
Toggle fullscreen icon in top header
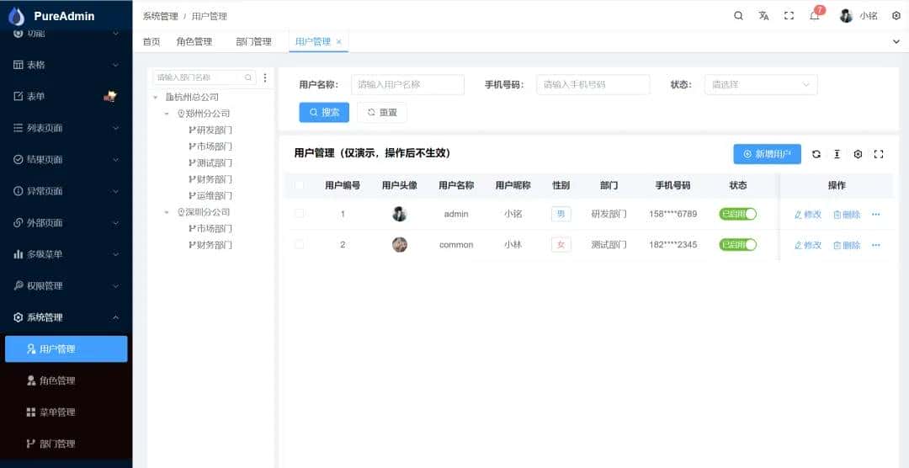coord(789,16)
